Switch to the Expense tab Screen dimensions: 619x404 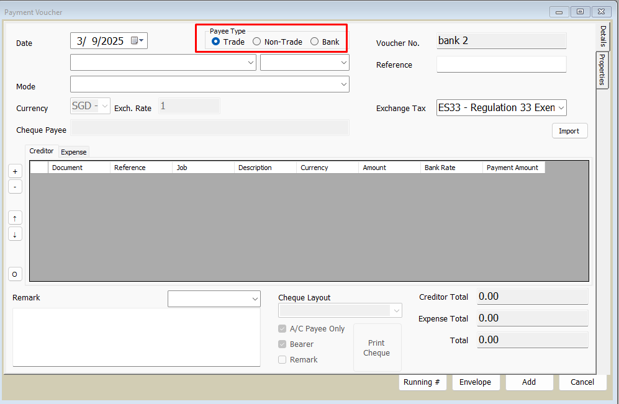(x=74, y=152)
